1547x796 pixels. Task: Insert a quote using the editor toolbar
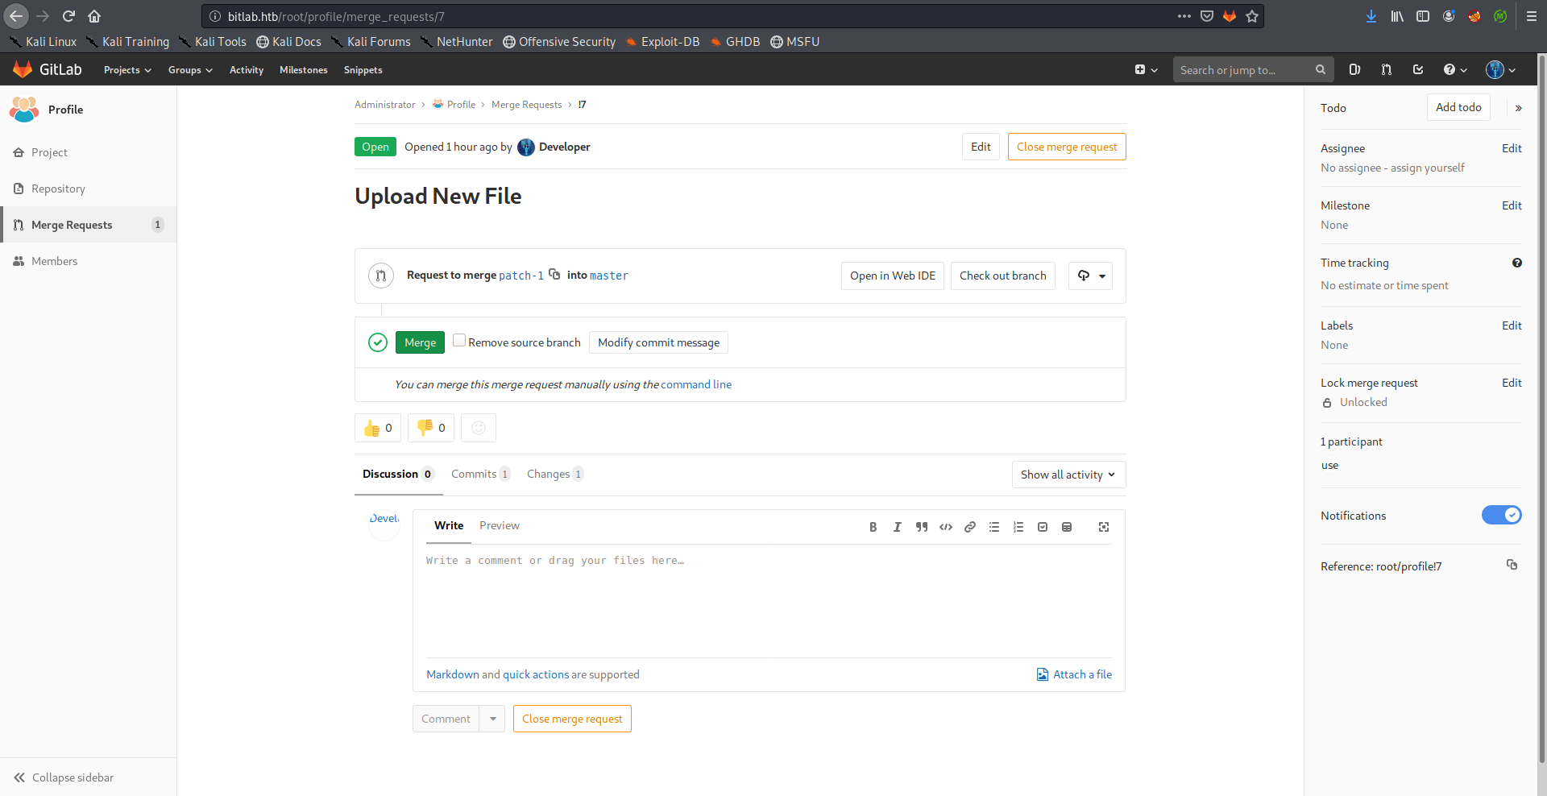tap(921, 527)
